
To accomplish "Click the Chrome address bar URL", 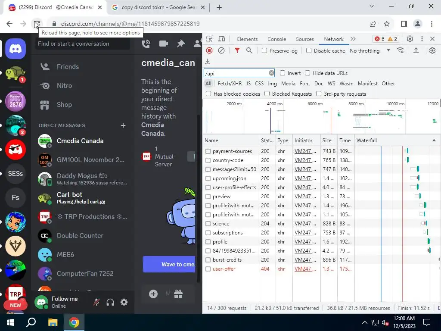I will click(x=130, y=24).
